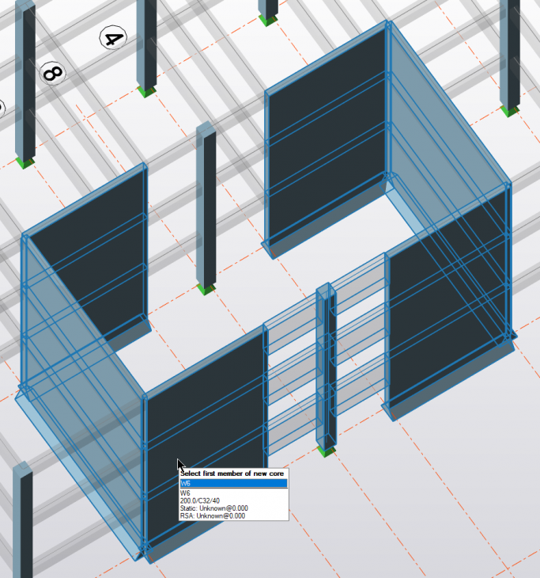Click the RSA: Unknown@0.000 line in the tooltip
The image size is (540, 578).
213,515
